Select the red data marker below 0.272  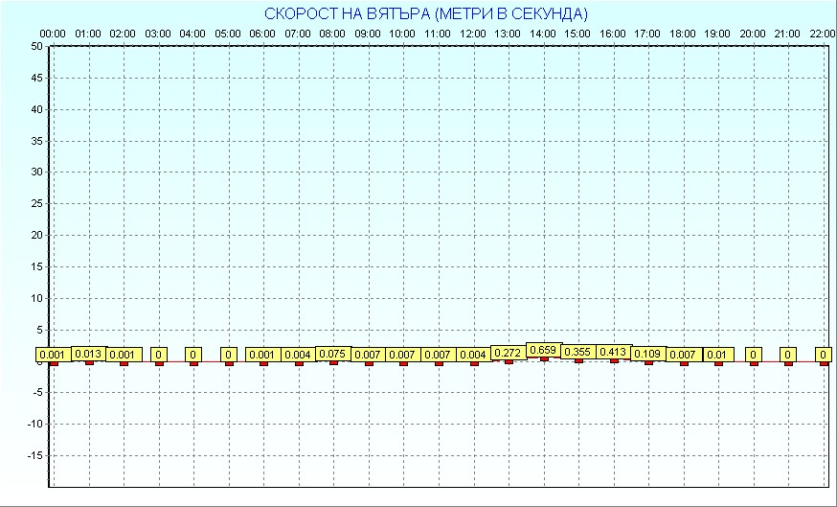pyautogui.click(x=509, y=361)
